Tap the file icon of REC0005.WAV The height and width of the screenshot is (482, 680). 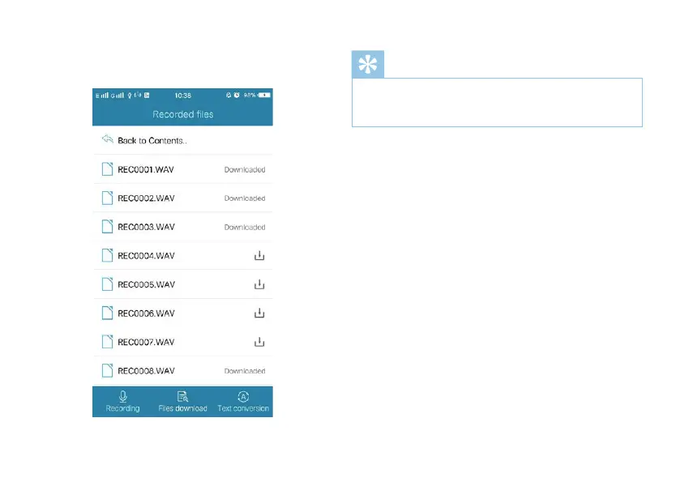(107, 284)
